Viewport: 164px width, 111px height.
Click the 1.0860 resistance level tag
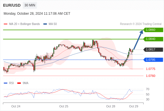[x=153, y=30]
